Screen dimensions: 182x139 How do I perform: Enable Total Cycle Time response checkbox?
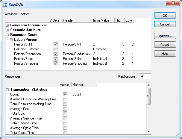65,133
